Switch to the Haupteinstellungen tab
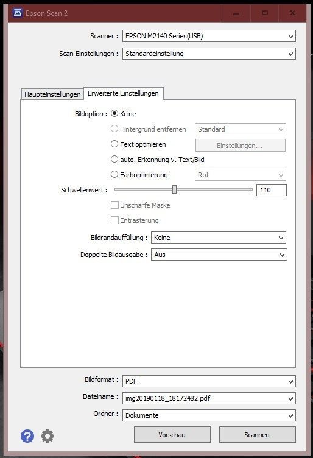This screenshot has width=313, height=458. click(x=52, y=94)
